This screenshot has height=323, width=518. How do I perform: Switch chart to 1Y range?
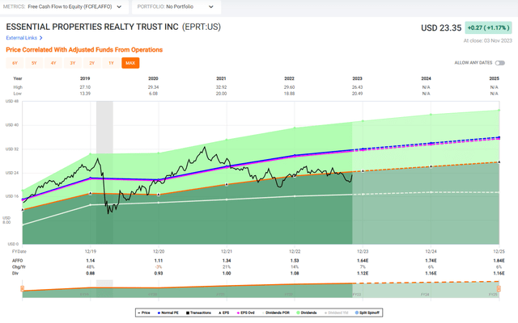click(111, 63)
